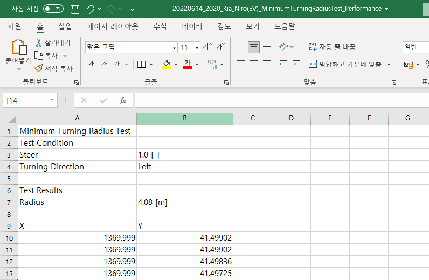This screenshot has height=280, width=429.
Task: Toggle the Wrap Text option
Action: pos(331,47)
